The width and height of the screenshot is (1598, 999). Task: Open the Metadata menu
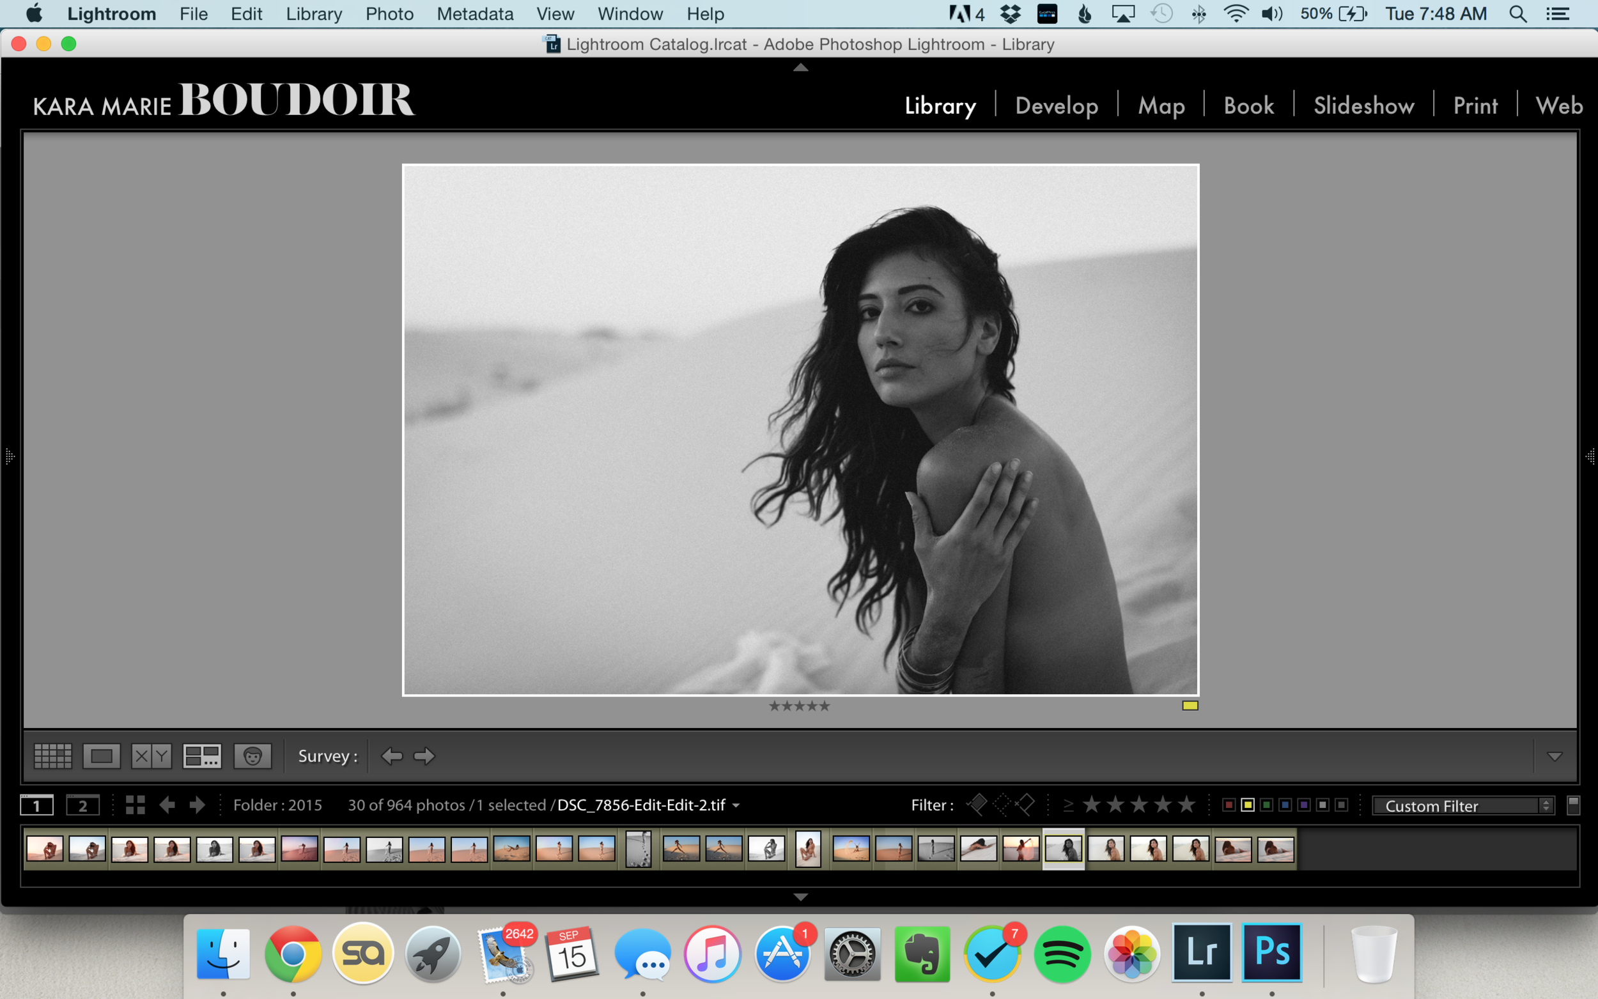[474, 14]
